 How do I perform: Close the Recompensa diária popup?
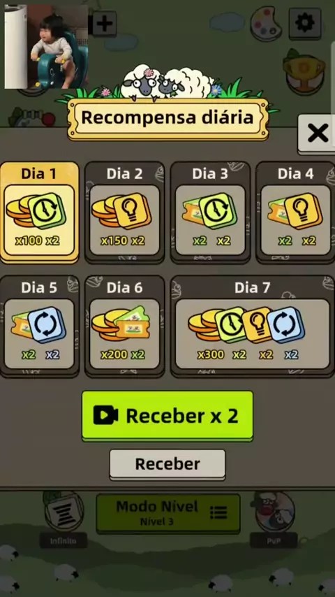[318, 134]
